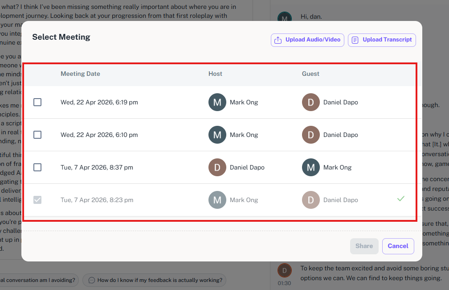The width and height of the screenshot is (449, 290).
Task: Choose the feedback working suggestion chip
Action: tap(154, 280)
